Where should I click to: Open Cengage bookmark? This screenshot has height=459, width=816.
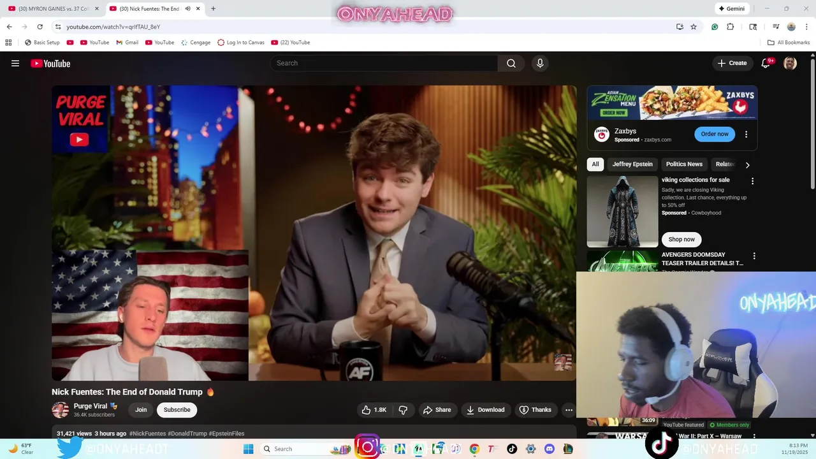196,43
